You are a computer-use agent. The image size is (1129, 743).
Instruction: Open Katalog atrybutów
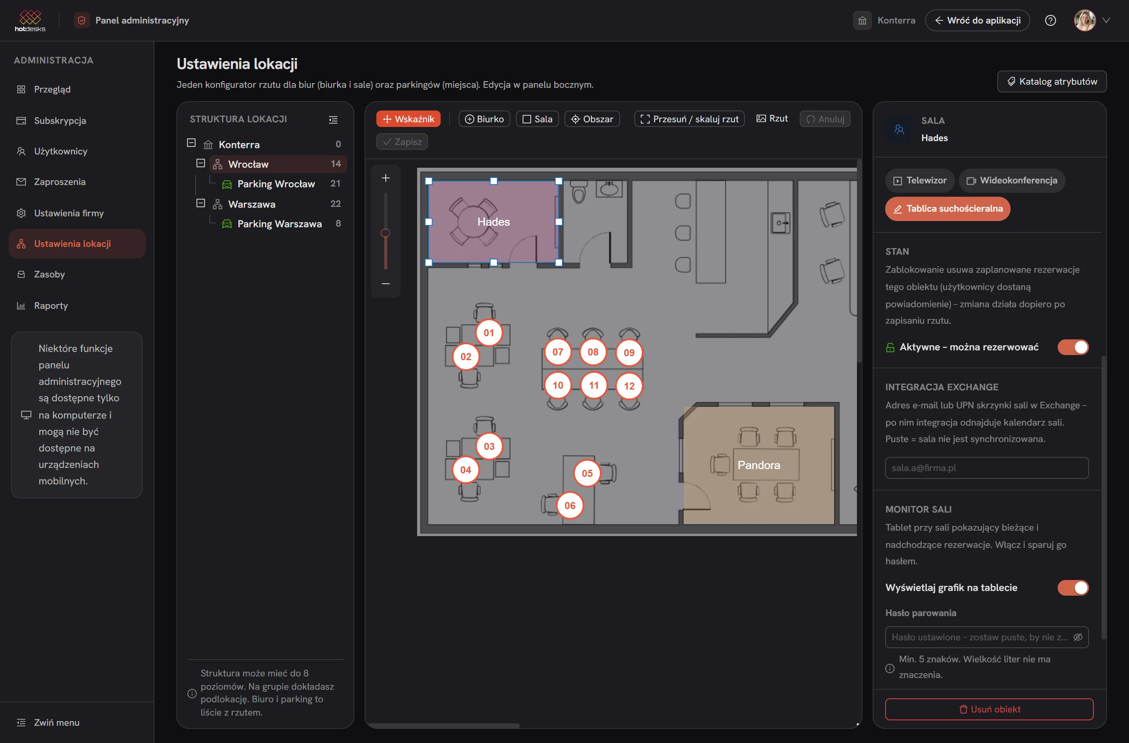(1052, 82)
